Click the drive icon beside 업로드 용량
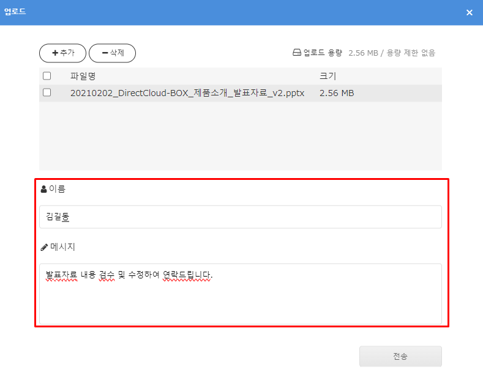The height and width of the screenshot is (380, 483). [x=297, y=53]
